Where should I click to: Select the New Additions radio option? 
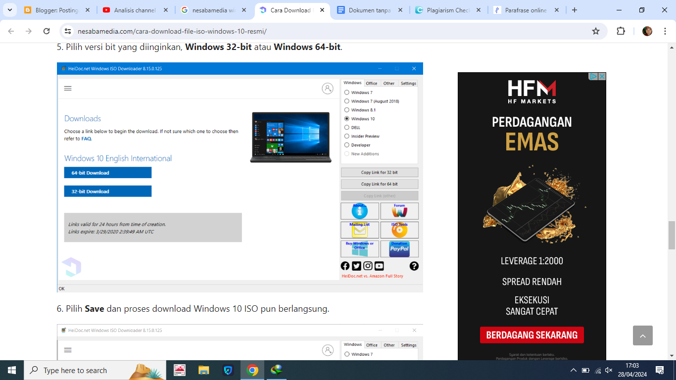tap(347, 154)
